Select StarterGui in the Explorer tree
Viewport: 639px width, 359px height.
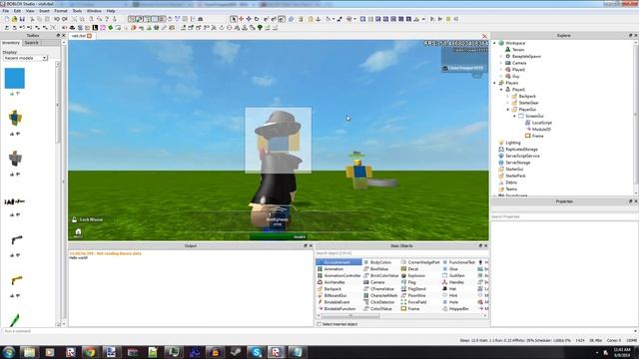click(x=514, y=169)
